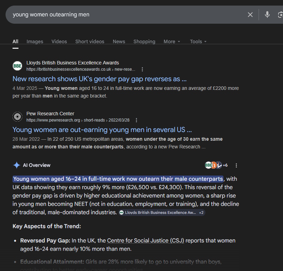Switch to the Shopping tab
Screen dimensions: 283x271
(x=144, y=41)
